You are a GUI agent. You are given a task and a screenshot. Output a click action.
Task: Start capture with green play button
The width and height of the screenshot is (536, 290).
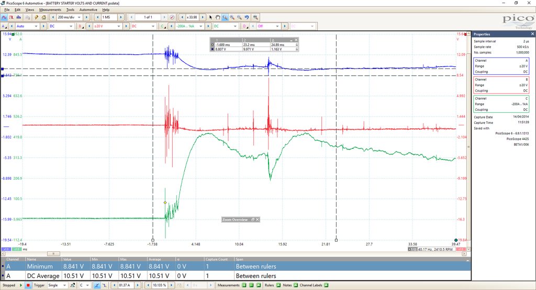(x=21, y=285)
